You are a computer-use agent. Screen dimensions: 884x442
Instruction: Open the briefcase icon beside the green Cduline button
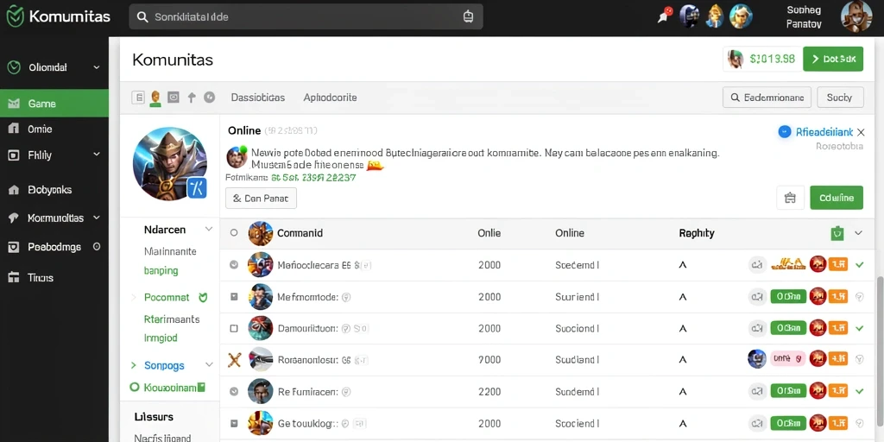click(x=789, y=198)
